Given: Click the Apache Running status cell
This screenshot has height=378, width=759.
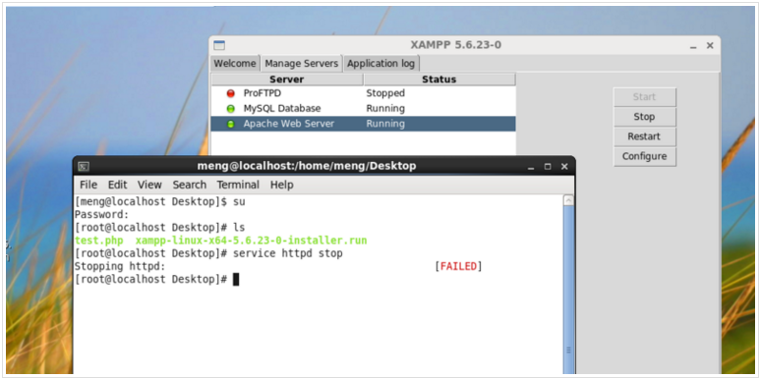Looking at the screenshot, I should [x=385, y=124].
